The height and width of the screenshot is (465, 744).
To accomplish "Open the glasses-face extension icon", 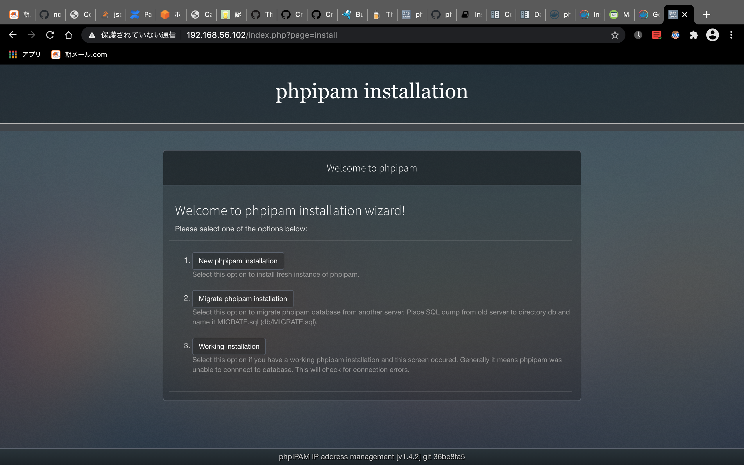I will tap(675, 35).
